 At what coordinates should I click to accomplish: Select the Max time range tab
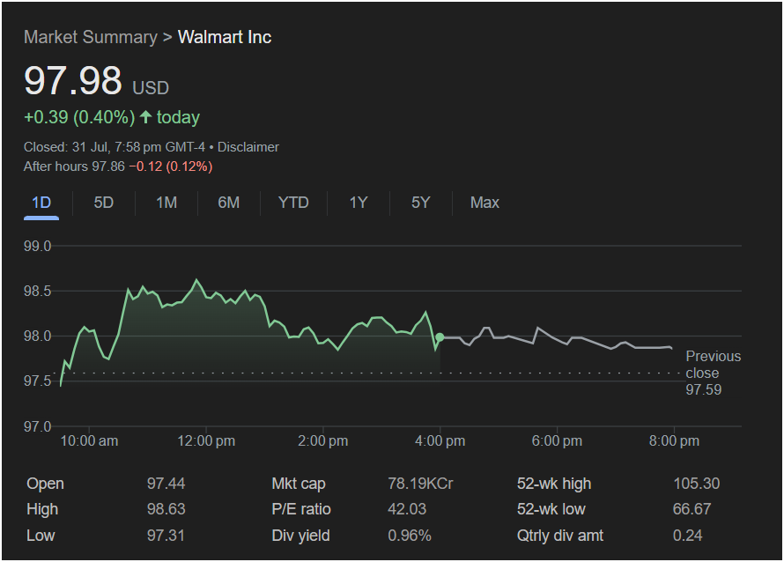(x=484, y=203)
